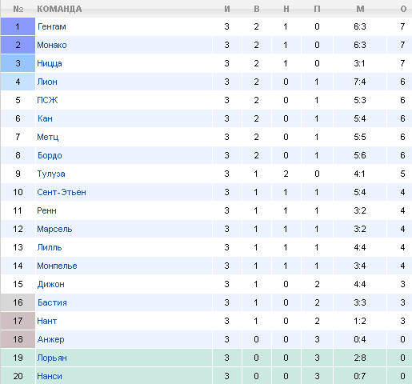Click the Ренн team link

point(46,210)
